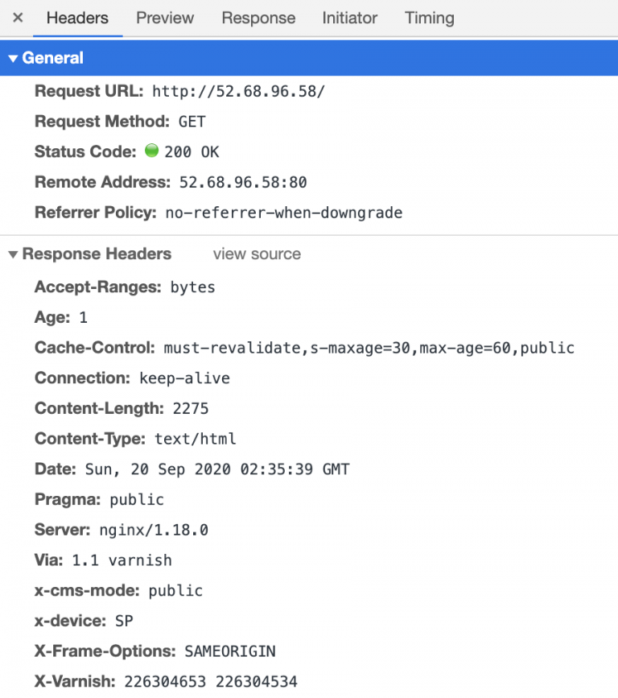The image size is (618, 698).
Task: Click the Cache-Control header value
Action: [x=369, y=348]
